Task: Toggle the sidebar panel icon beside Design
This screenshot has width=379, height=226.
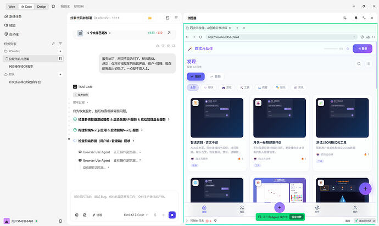Action: (x=53, y=6)
